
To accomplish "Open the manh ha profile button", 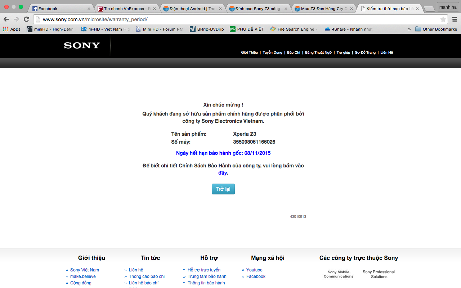I will (448, 7).
